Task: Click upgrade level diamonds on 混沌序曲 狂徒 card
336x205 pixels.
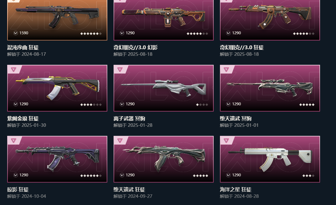Action: [x=91, y=34]
